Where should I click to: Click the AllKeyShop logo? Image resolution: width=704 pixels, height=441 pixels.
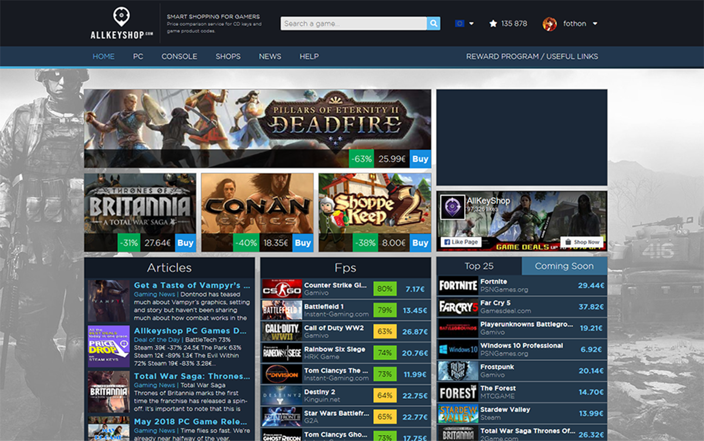(x=121, y=23)
